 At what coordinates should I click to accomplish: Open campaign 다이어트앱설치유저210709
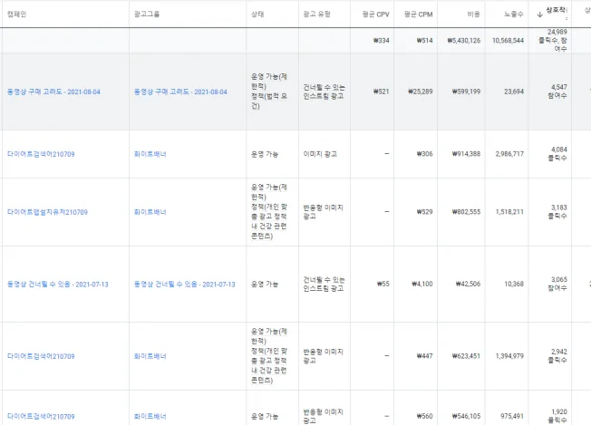(x=47, y=212)
